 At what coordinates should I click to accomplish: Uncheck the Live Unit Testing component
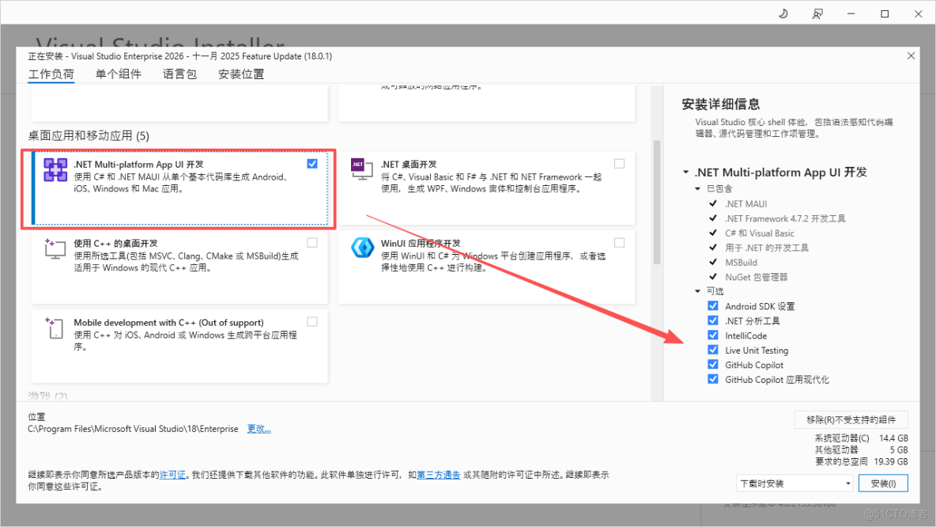pos(712,350)
